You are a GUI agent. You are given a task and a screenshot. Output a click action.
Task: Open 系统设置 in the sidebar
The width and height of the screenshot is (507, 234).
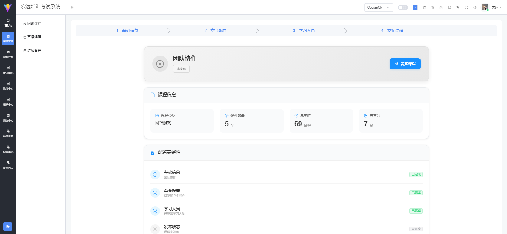click(8, 133)
